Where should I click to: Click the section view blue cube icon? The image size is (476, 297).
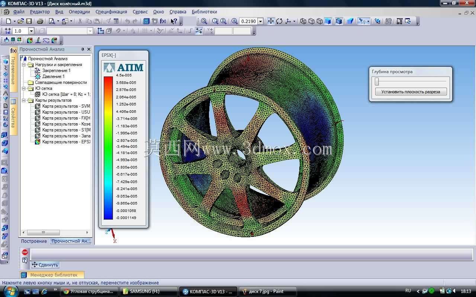click(x=339, y=21)
